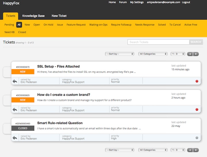Viewport: 207px width, 157px height.
Task: Go to previous page using bottom arrow
Action: pyautogui.click(x=190, y=150)
